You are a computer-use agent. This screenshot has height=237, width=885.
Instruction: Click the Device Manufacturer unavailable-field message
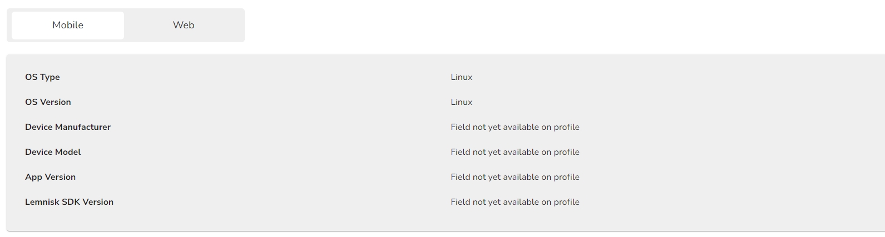pos(515,127)
